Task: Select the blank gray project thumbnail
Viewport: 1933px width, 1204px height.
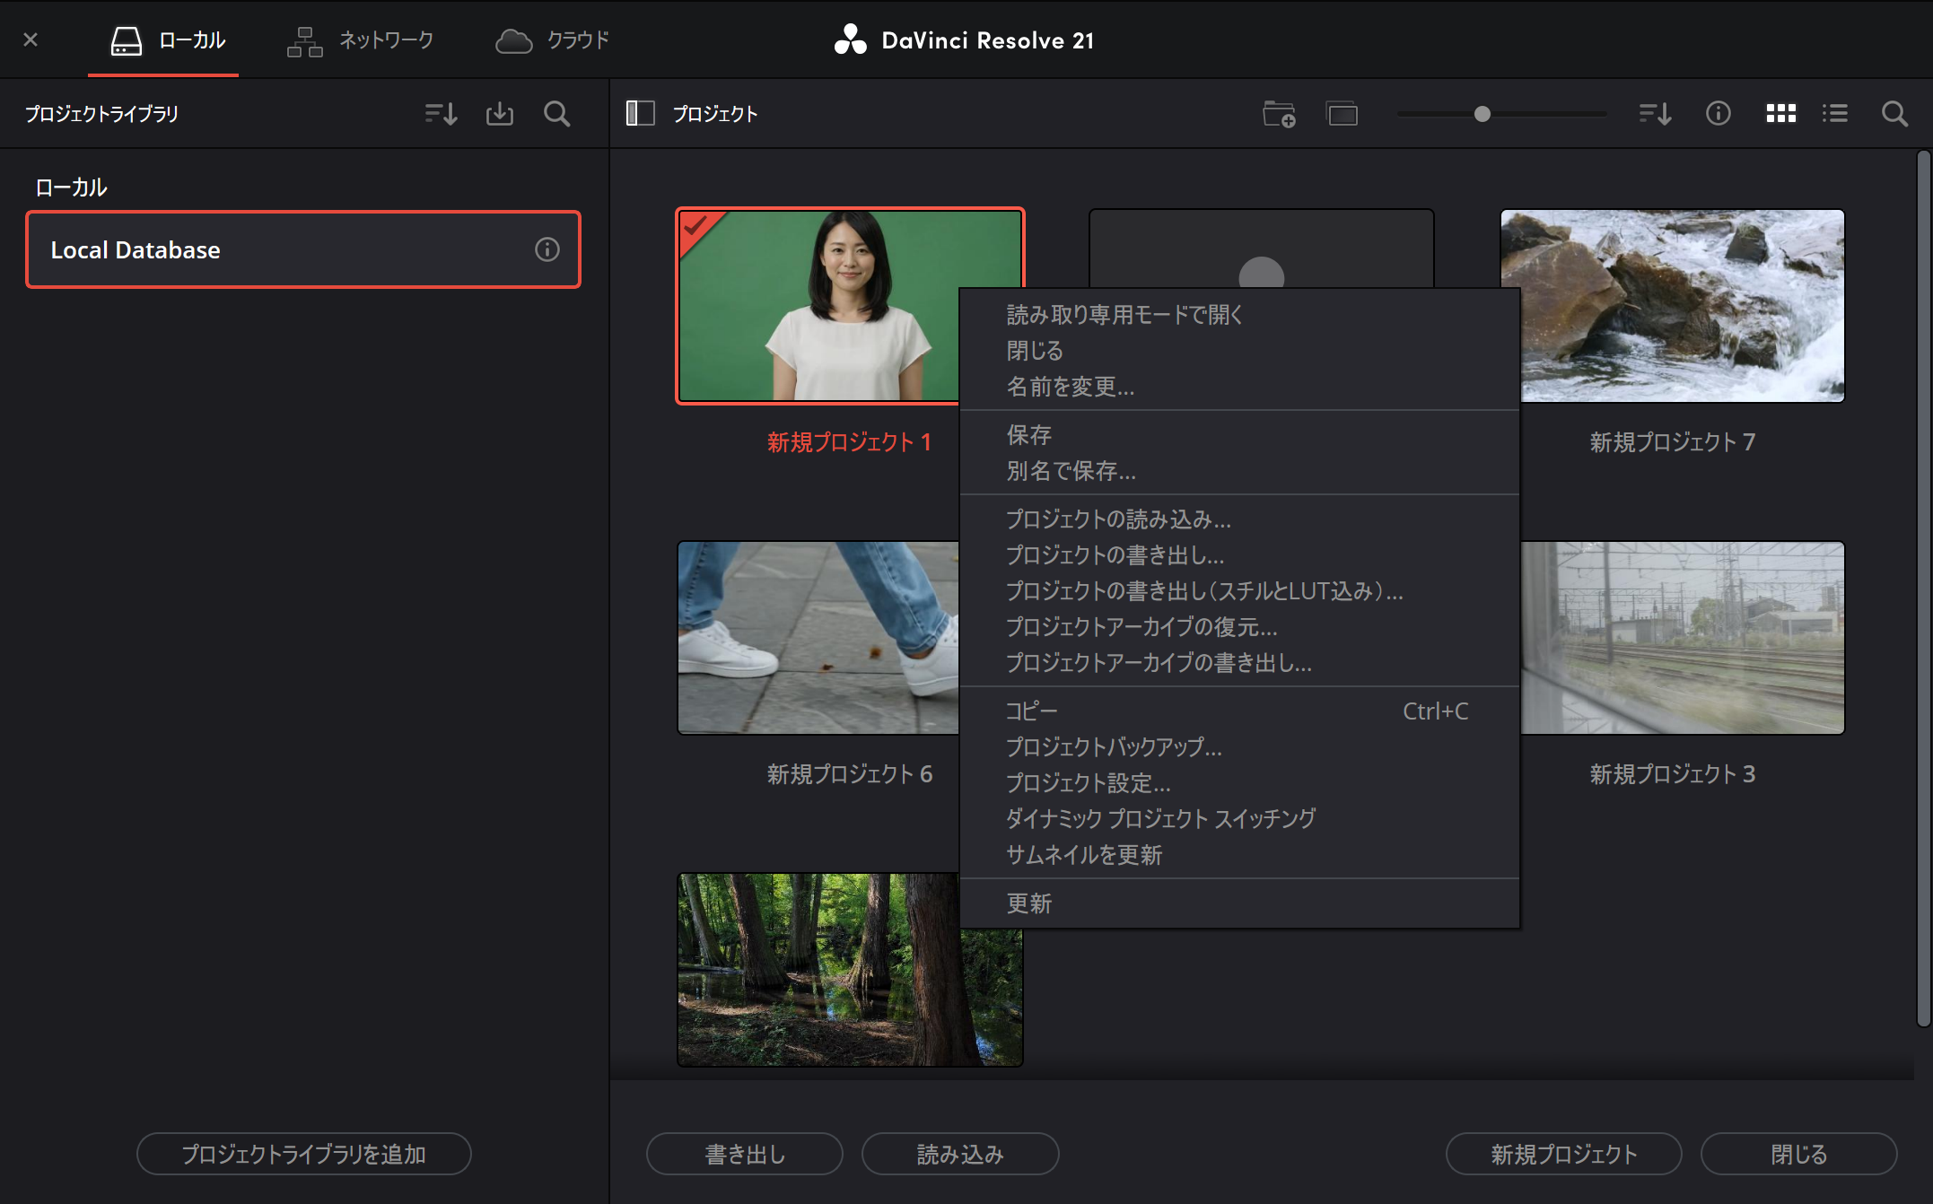Action: tap(1261, 249)
